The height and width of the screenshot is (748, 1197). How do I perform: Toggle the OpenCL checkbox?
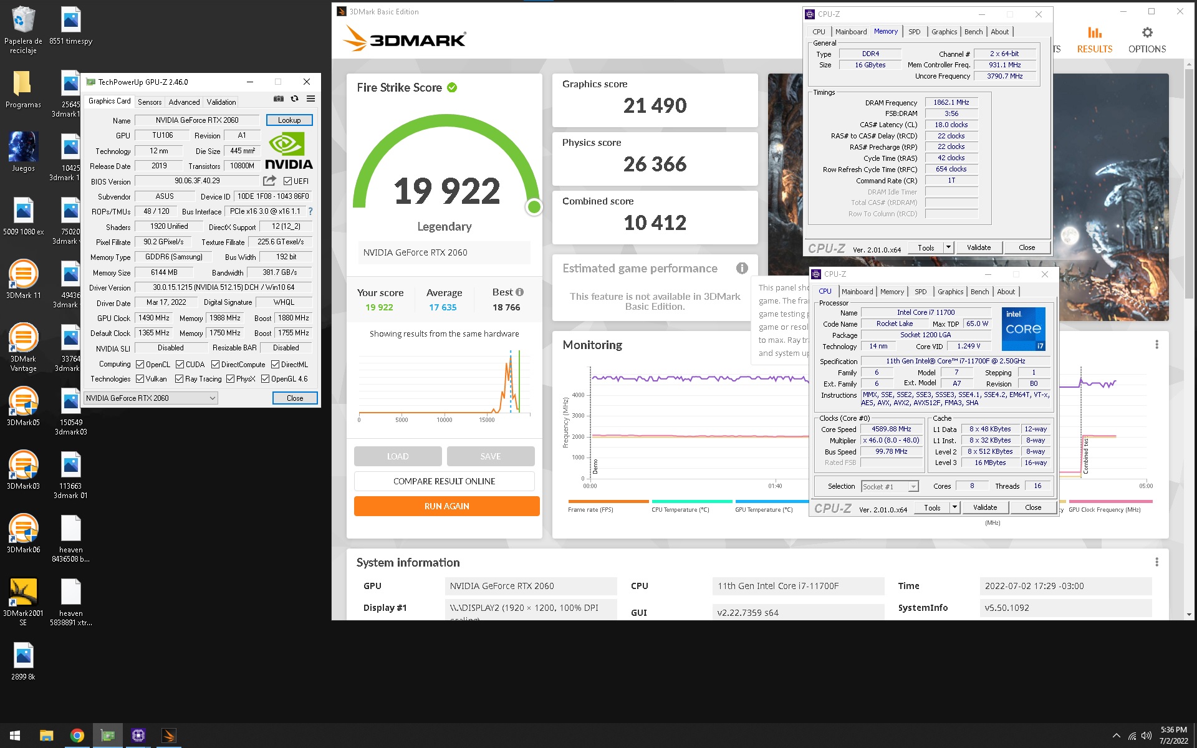tap(140, 365)
